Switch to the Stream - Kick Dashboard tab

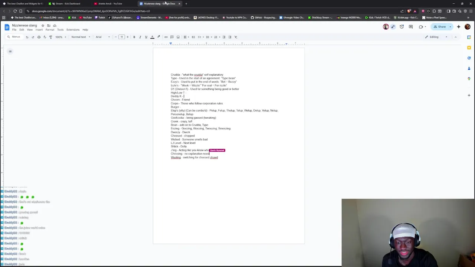coord(68,4)
